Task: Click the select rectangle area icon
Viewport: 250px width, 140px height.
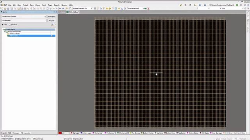Action: click(47, 9)
